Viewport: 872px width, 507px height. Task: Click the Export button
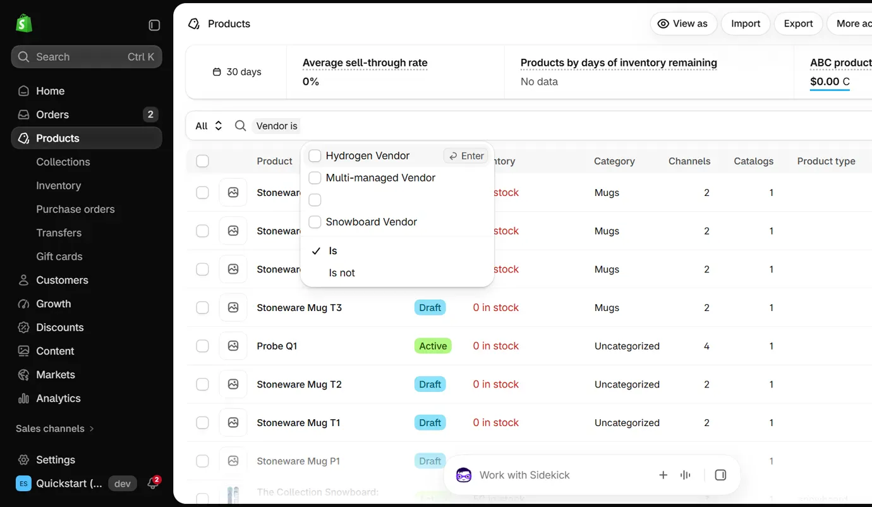click(799, 24)
